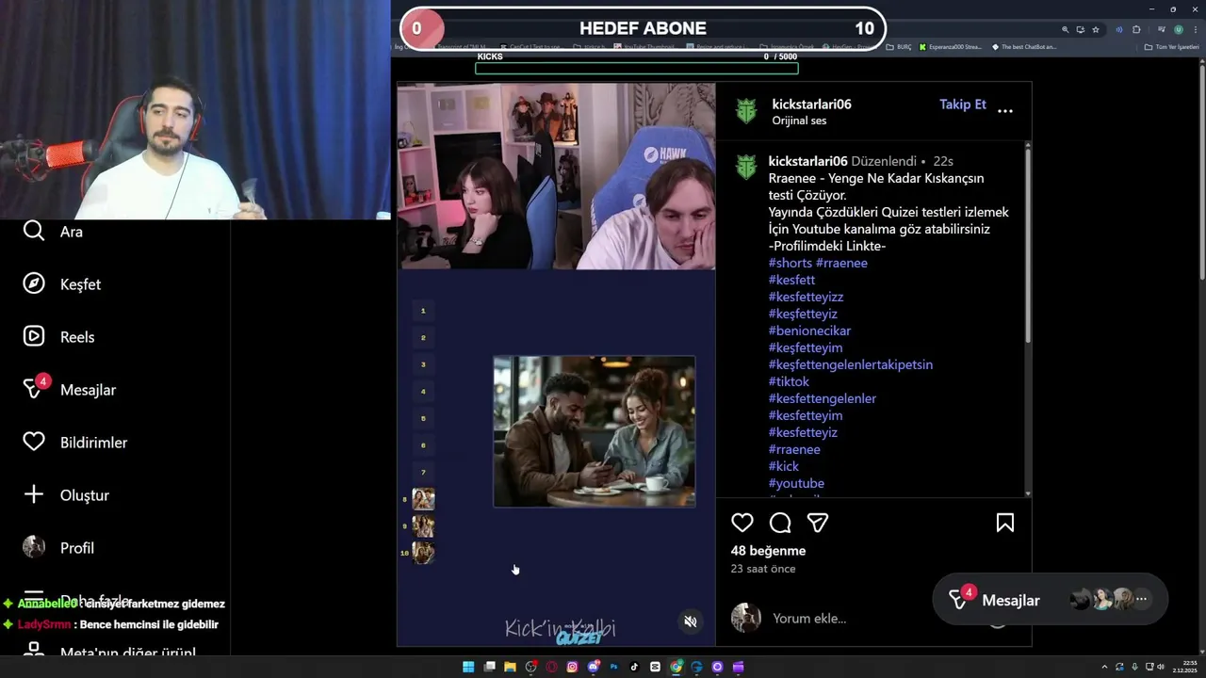
Task: Open #kesfettengelenlertakipetsin hashtag
Action: [x=851, y=364]
